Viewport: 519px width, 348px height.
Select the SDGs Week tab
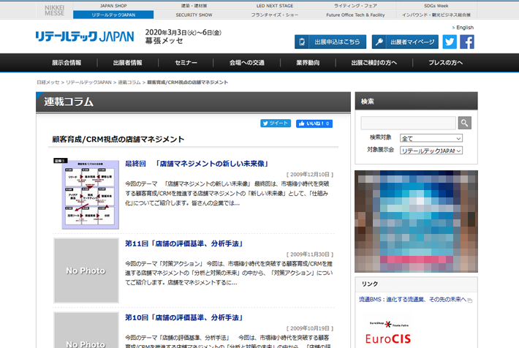tap(436, 6)
